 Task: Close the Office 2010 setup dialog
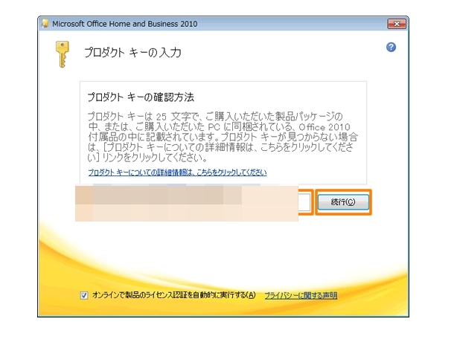tap(397, 24)
